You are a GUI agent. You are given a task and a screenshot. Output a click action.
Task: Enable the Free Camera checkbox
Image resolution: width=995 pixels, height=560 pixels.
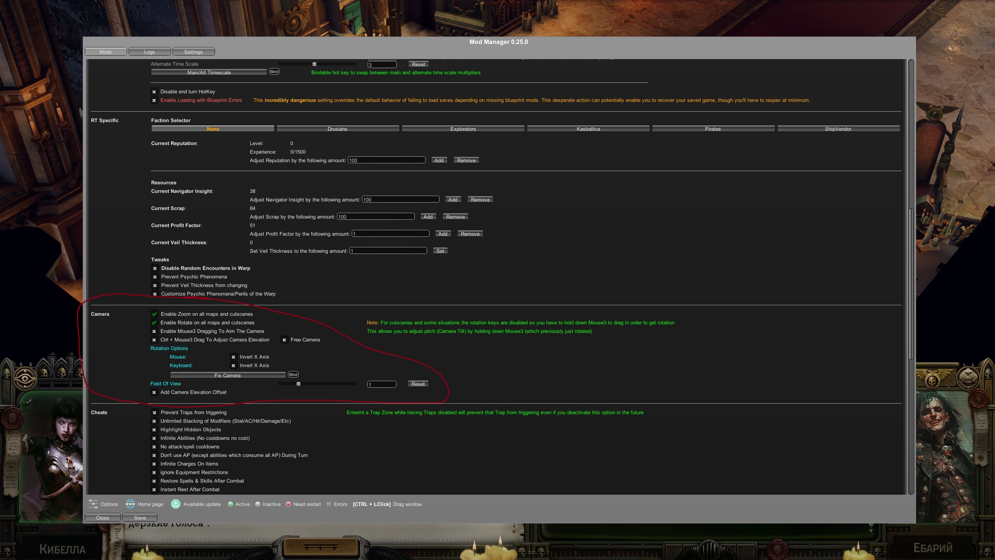click(x=284, y=340)
